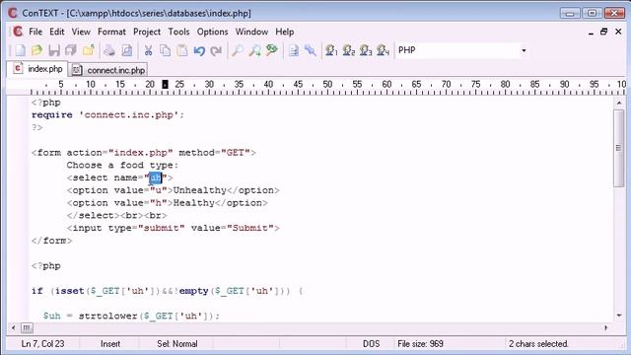Open the Options menu
This screenshot has height=355, width=631.
point(212,32)
